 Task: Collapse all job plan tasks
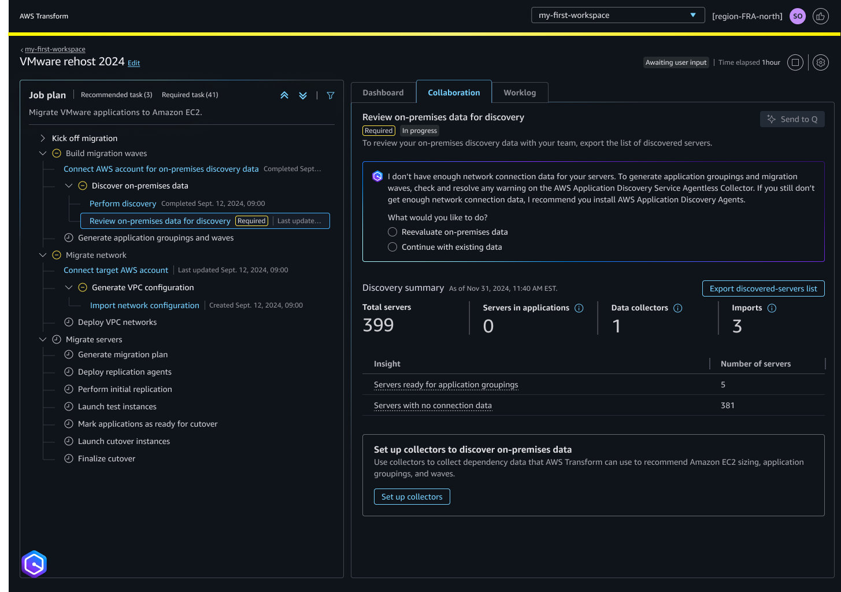284,95
